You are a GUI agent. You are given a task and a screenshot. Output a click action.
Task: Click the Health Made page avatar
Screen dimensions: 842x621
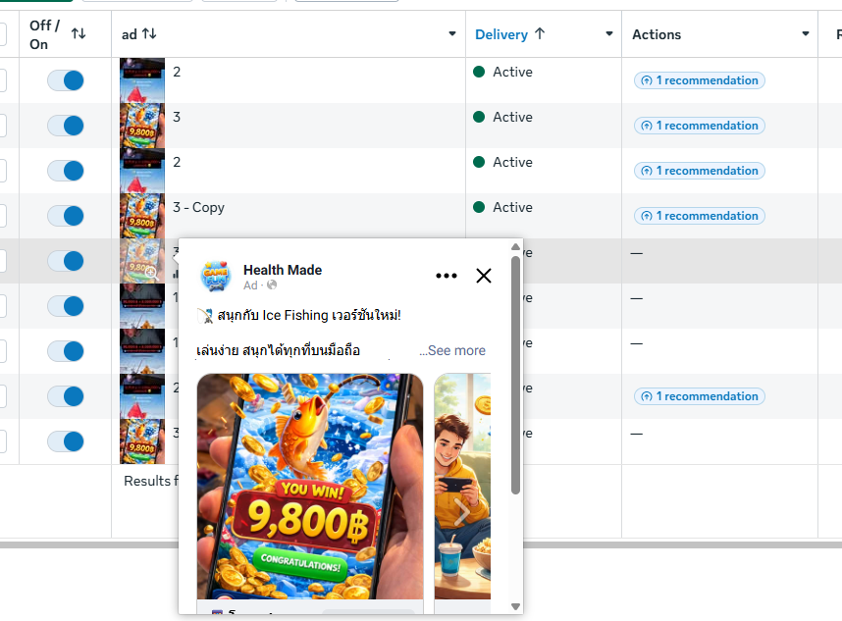click(x=216, y=277)
